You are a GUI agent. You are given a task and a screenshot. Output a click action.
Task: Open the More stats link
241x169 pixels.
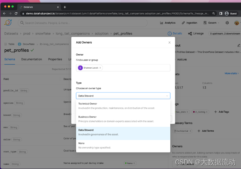point(232,74)
